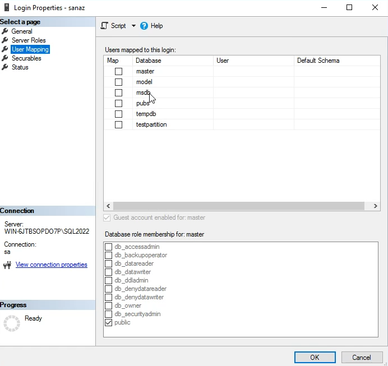Open the General page
Screen dimensions: 388x366
(x=22, y=31)
